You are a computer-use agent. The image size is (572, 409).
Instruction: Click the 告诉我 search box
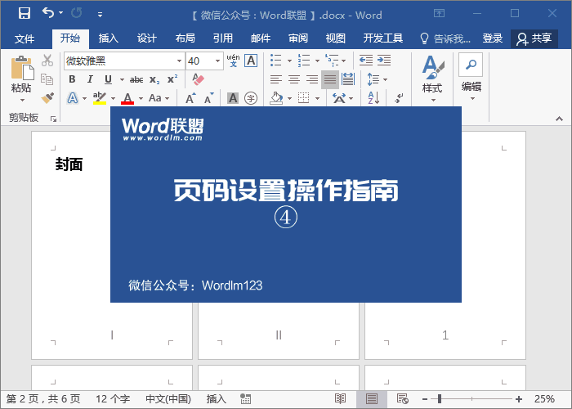[x=445, y=38]
